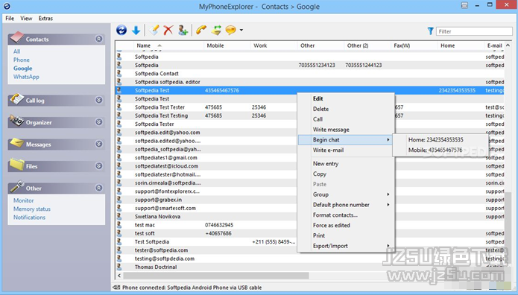Click the Other tools wrench icon

[16, 187]
